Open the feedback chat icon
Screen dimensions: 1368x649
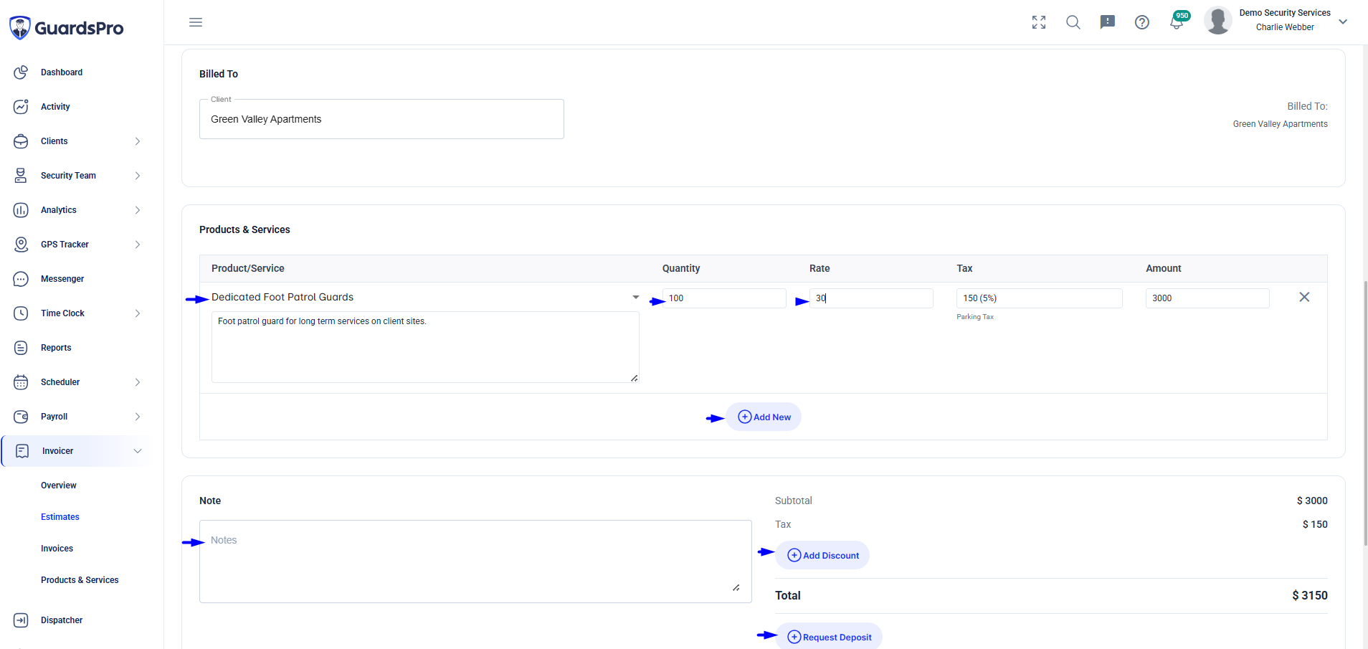[x=1108, y=22]
